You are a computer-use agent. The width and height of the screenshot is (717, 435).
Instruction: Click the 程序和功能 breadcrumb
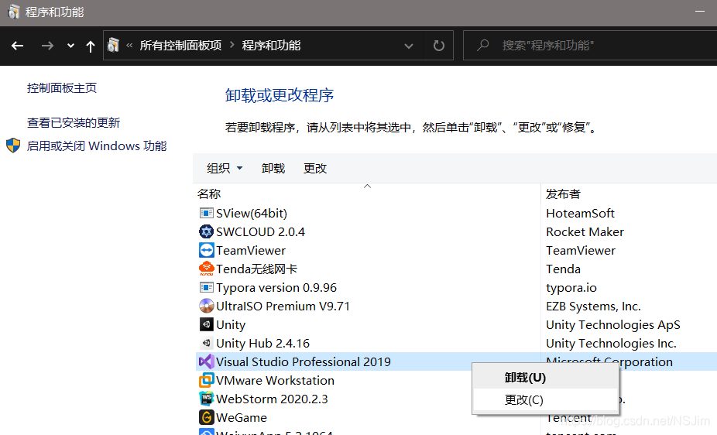[271, 45]
